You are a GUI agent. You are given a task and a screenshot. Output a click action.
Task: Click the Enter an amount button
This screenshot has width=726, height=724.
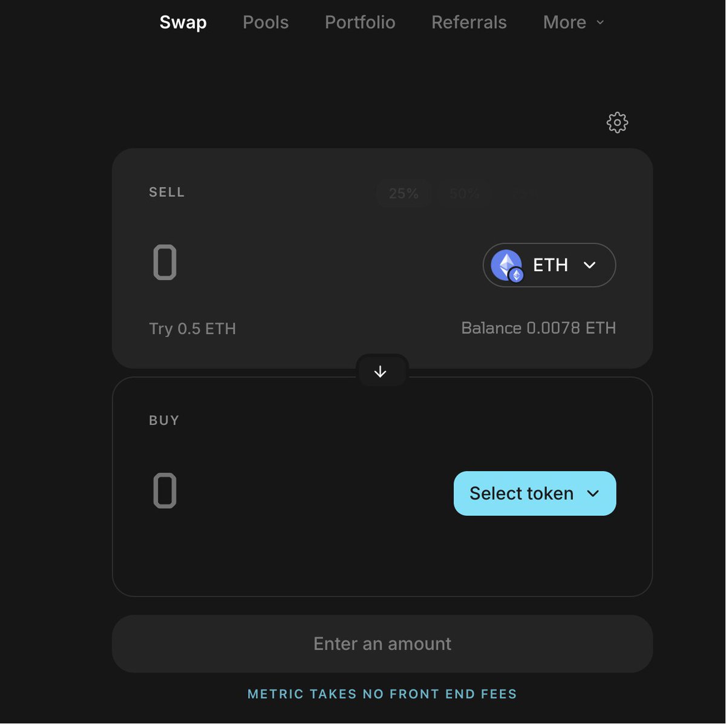382,643
